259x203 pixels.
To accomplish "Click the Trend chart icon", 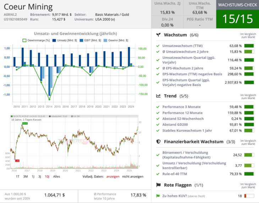I will (x=158, y=96).
